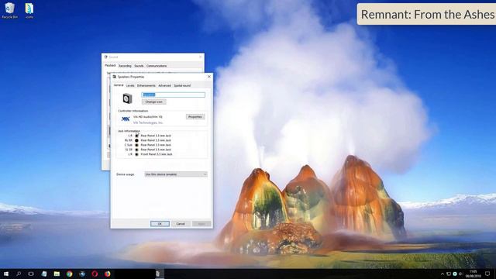Screen dimensions: 496x279
Task: Click the Remnant: From the Ashes banner
Action: [427, 14]
